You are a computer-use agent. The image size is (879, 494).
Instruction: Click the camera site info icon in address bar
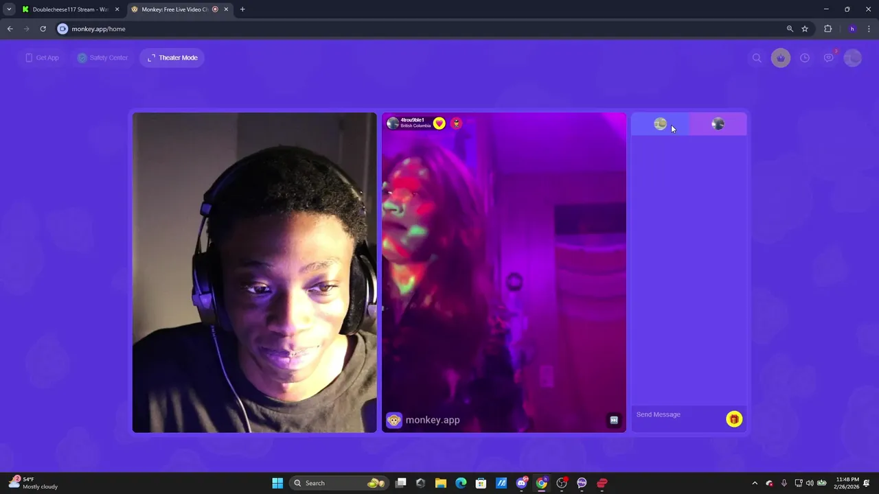[x=62, y=29]
